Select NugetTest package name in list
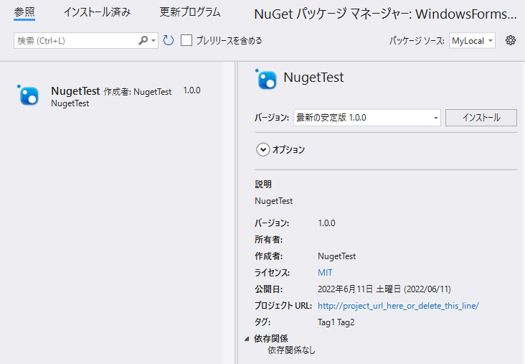The width and height of the screenshot is (525, 364). pos(75,91)
